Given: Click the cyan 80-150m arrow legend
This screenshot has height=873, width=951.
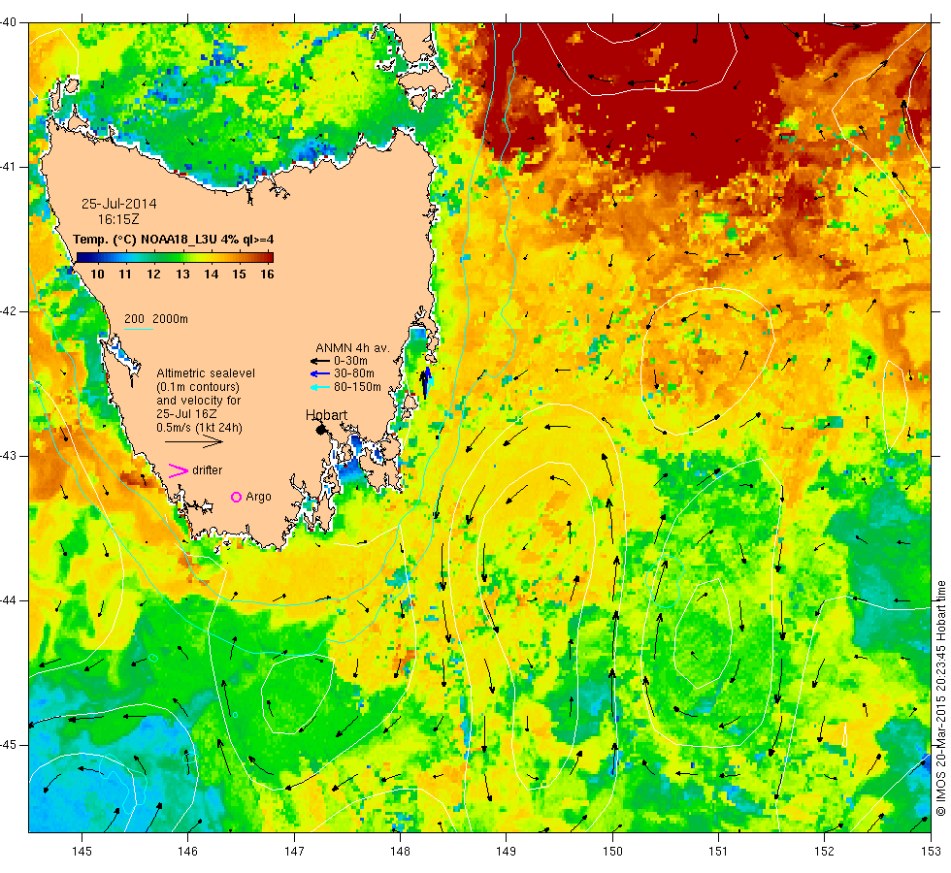Looking at the screenshot, I should coord(320,387).
